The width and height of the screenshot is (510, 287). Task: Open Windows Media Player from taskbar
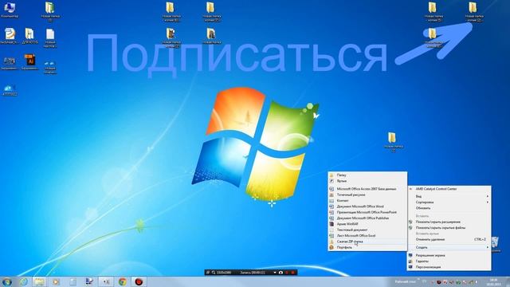56,281
